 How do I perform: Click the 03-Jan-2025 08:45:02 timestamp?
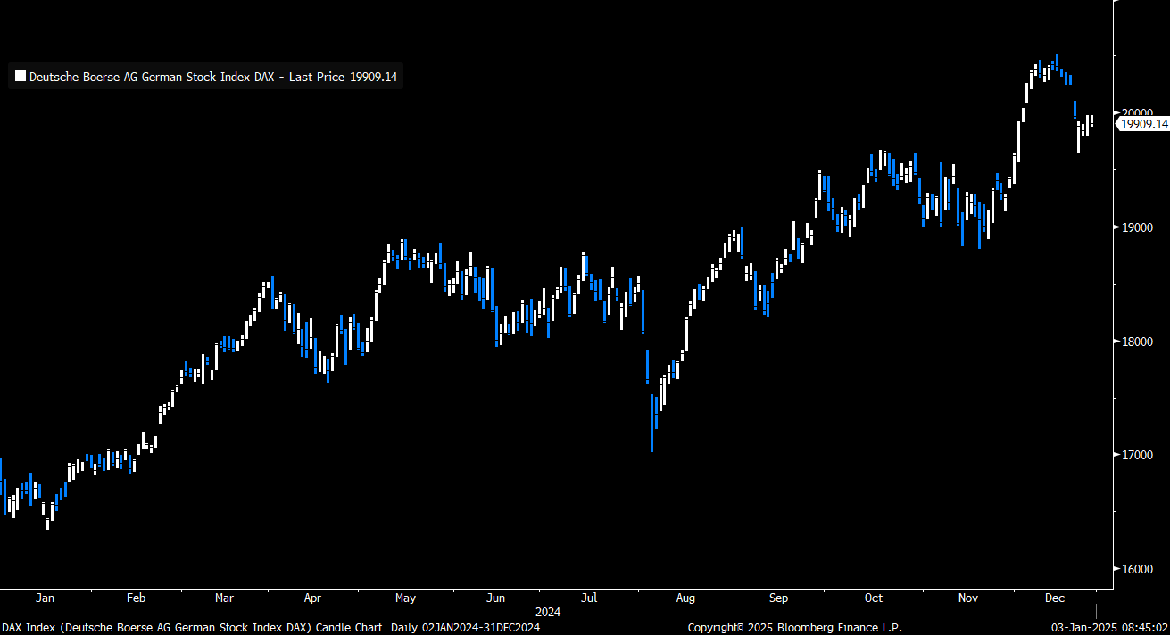[1108, 628]
